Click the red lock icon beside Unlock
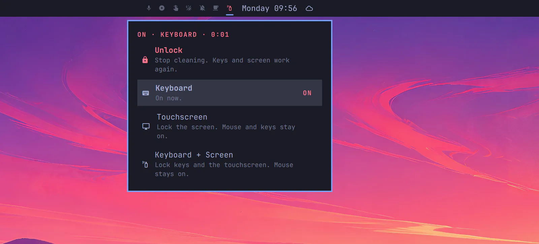Viewport: 539px width, 244px height. click(145, 60)
